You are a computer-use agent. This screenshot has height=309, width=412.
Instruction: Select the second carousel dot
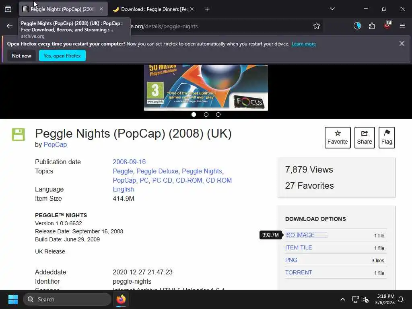click(x=206, y=115)
